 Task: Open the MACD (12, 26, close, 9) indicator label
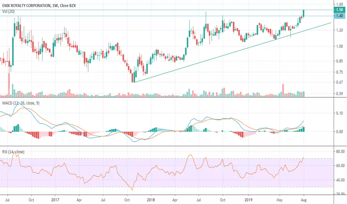[x=21, y=103]
